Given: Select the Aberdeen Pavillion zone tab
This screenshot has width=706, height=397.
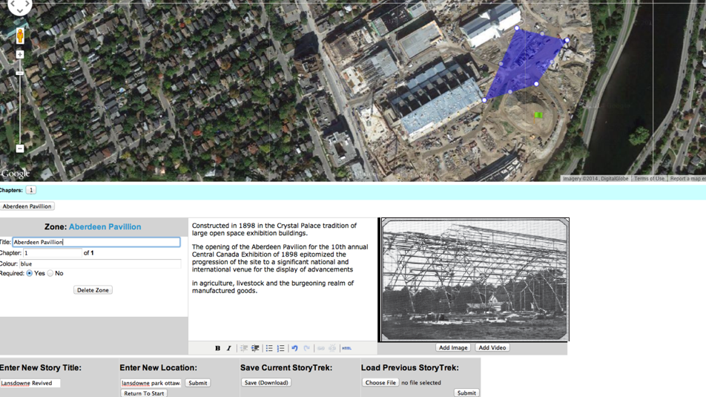Looking at the screenshot, I should [27, 206].
